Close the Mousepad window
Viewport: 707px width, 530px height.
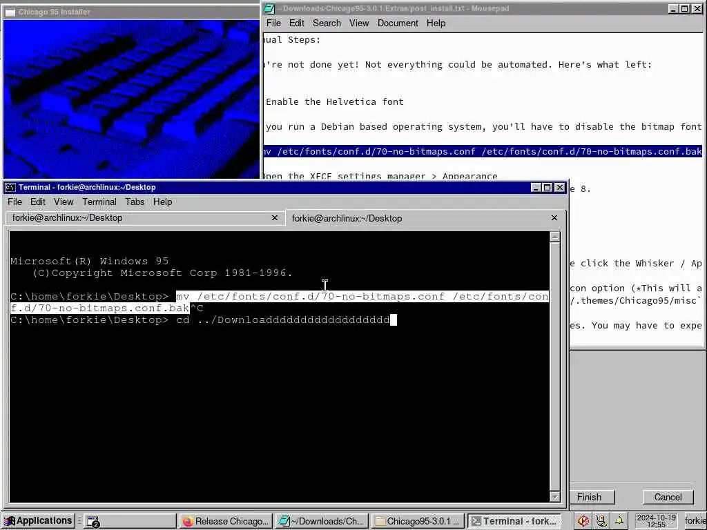[697, 8]
